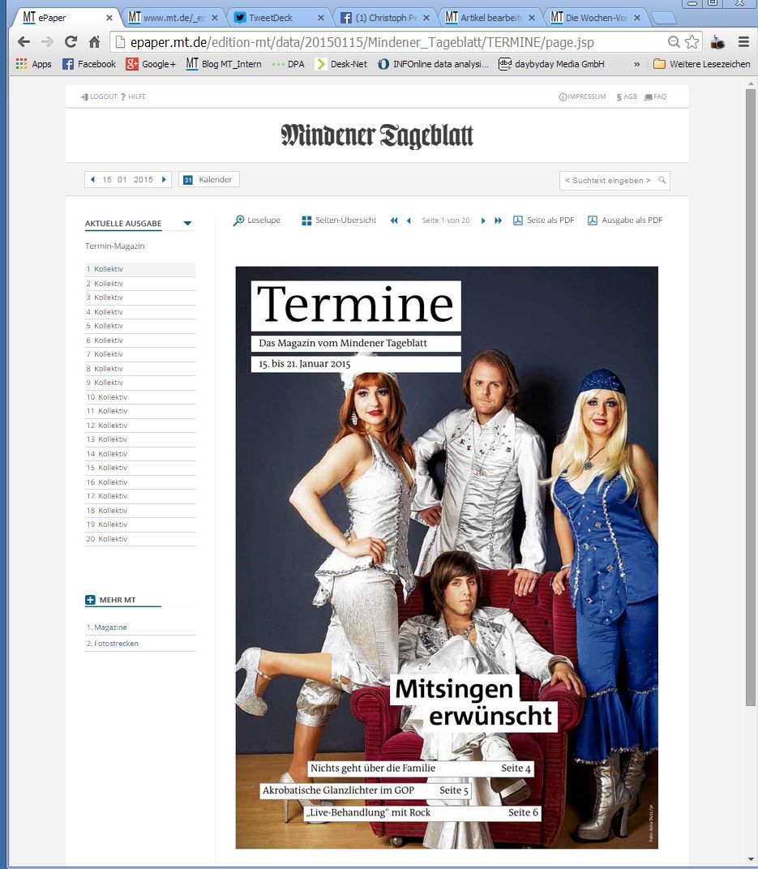Click the Magazine link under Mehr MT

110,627
